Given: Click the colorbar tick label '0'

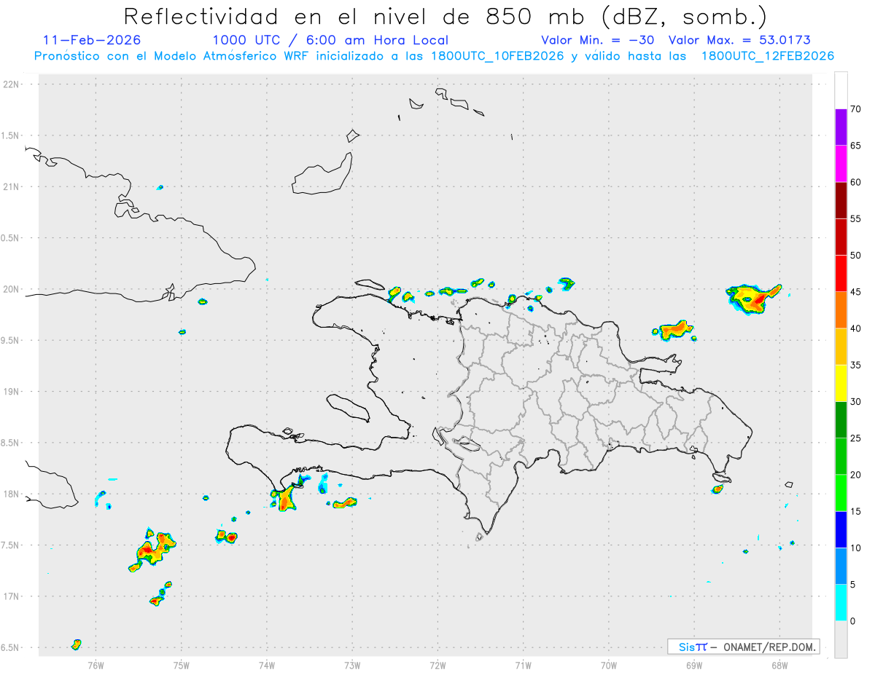Looking at the screenshot, I should pyautogui.click(x=853, y=621).
